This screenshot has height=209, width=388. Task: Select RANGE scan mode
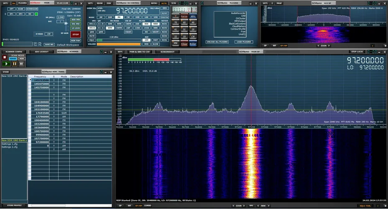click(x=13, y=59)
